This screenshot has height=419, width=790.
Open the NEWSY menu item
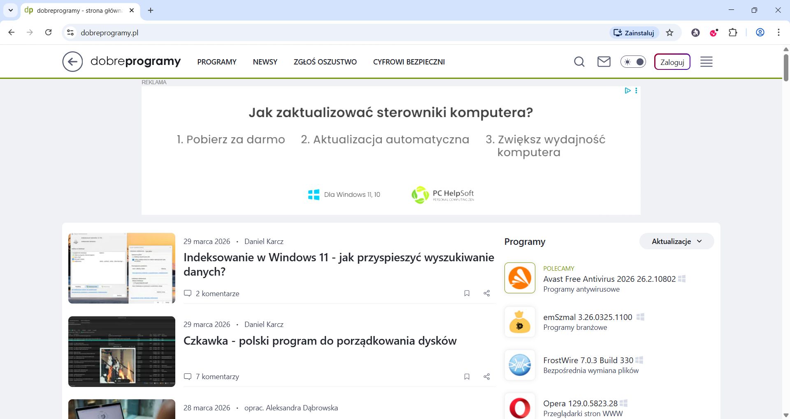(x=265, y=62)
